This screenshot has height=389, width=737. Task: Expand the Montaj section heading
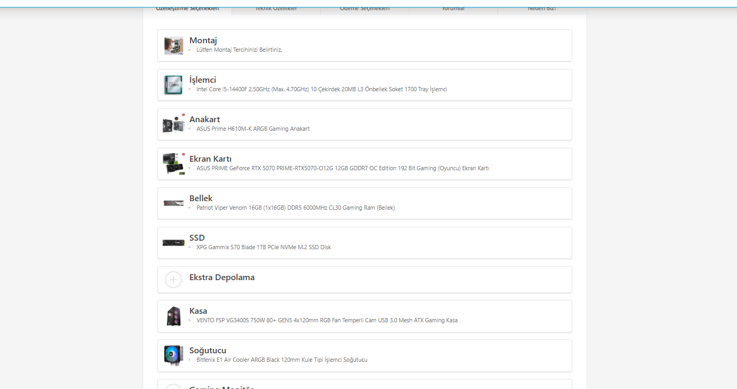pyautogui.click(x=203, y=41)
